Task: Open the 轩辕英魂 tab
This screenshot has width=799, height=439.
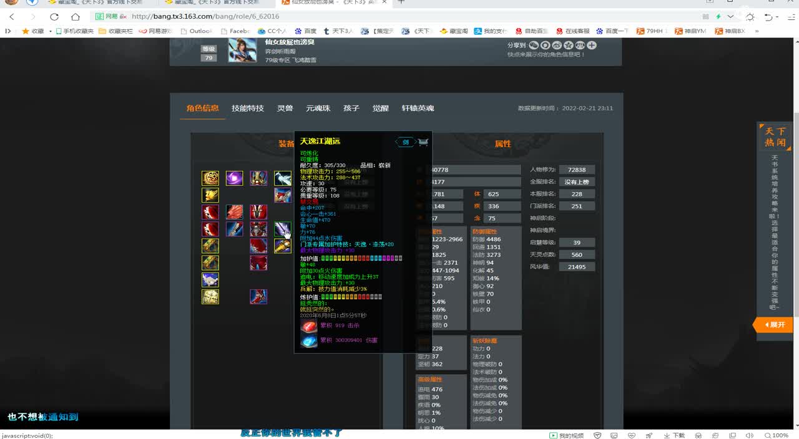Action: tap(418, 108)
